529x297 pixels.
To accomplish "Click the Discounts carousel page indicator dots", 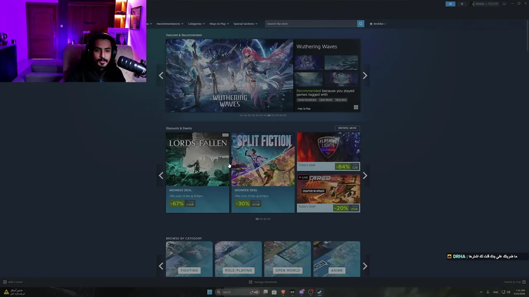I will coord(263,219).
